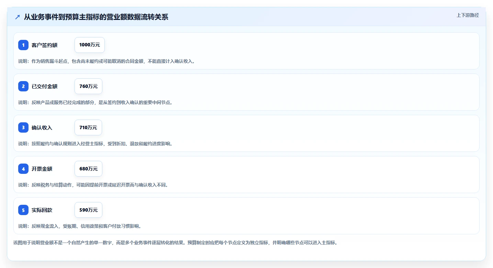Click the step 2 number badge
493x268 pixels.
point(23,86)
